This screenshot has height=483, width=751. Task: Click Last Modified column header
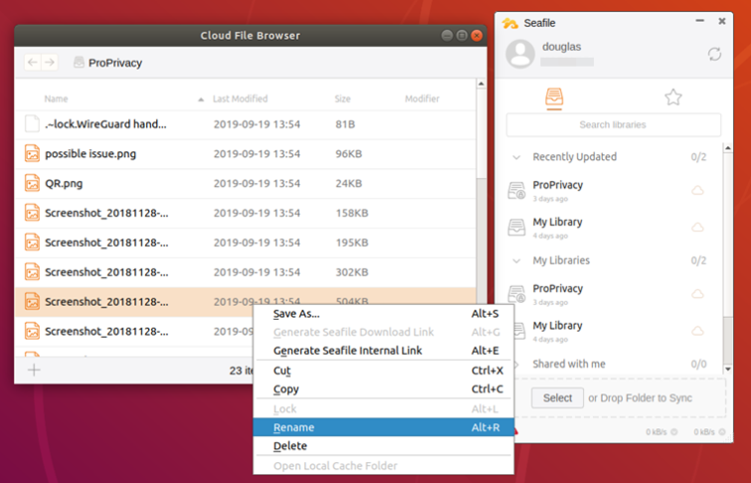click(240, 99)
